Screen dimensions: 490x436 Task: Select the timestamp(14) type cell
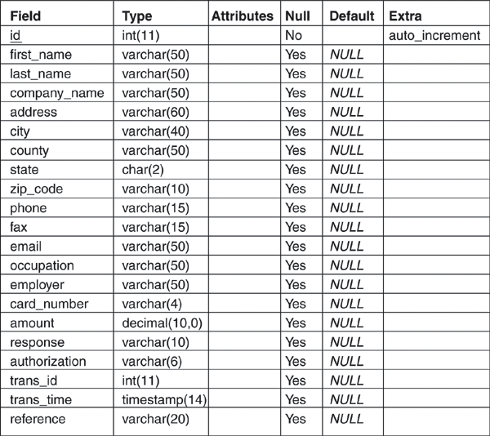coord(162,399)
